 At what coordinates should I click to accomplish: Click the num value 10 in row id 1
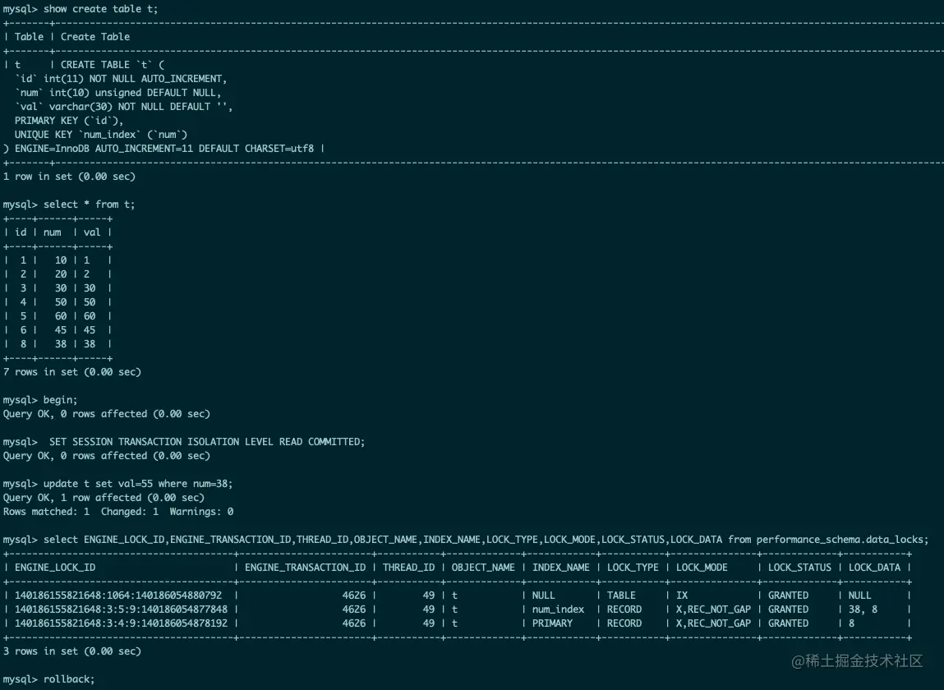tap(61, 260)
